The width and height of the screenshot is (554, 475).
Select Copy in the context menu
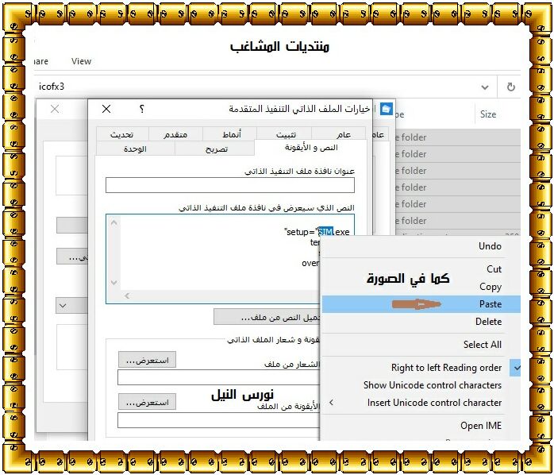tap(490, 287)
